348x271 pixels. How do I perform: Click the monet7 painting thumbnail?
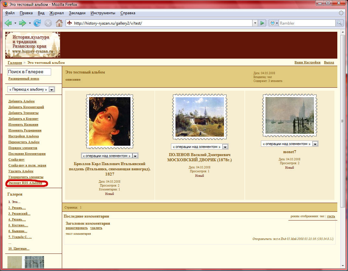pyautogui.click(x=290, y=115)
